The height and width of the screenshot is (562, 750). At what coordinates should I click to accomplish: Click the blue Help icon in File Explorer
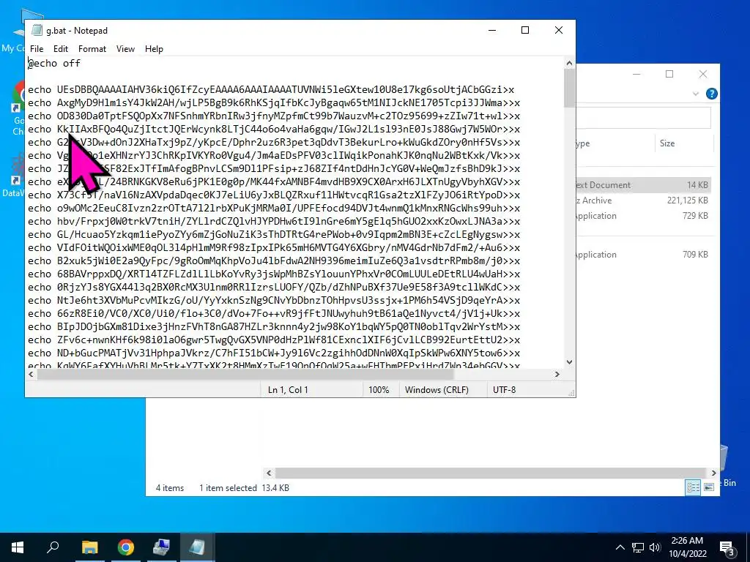pos(711,94)
